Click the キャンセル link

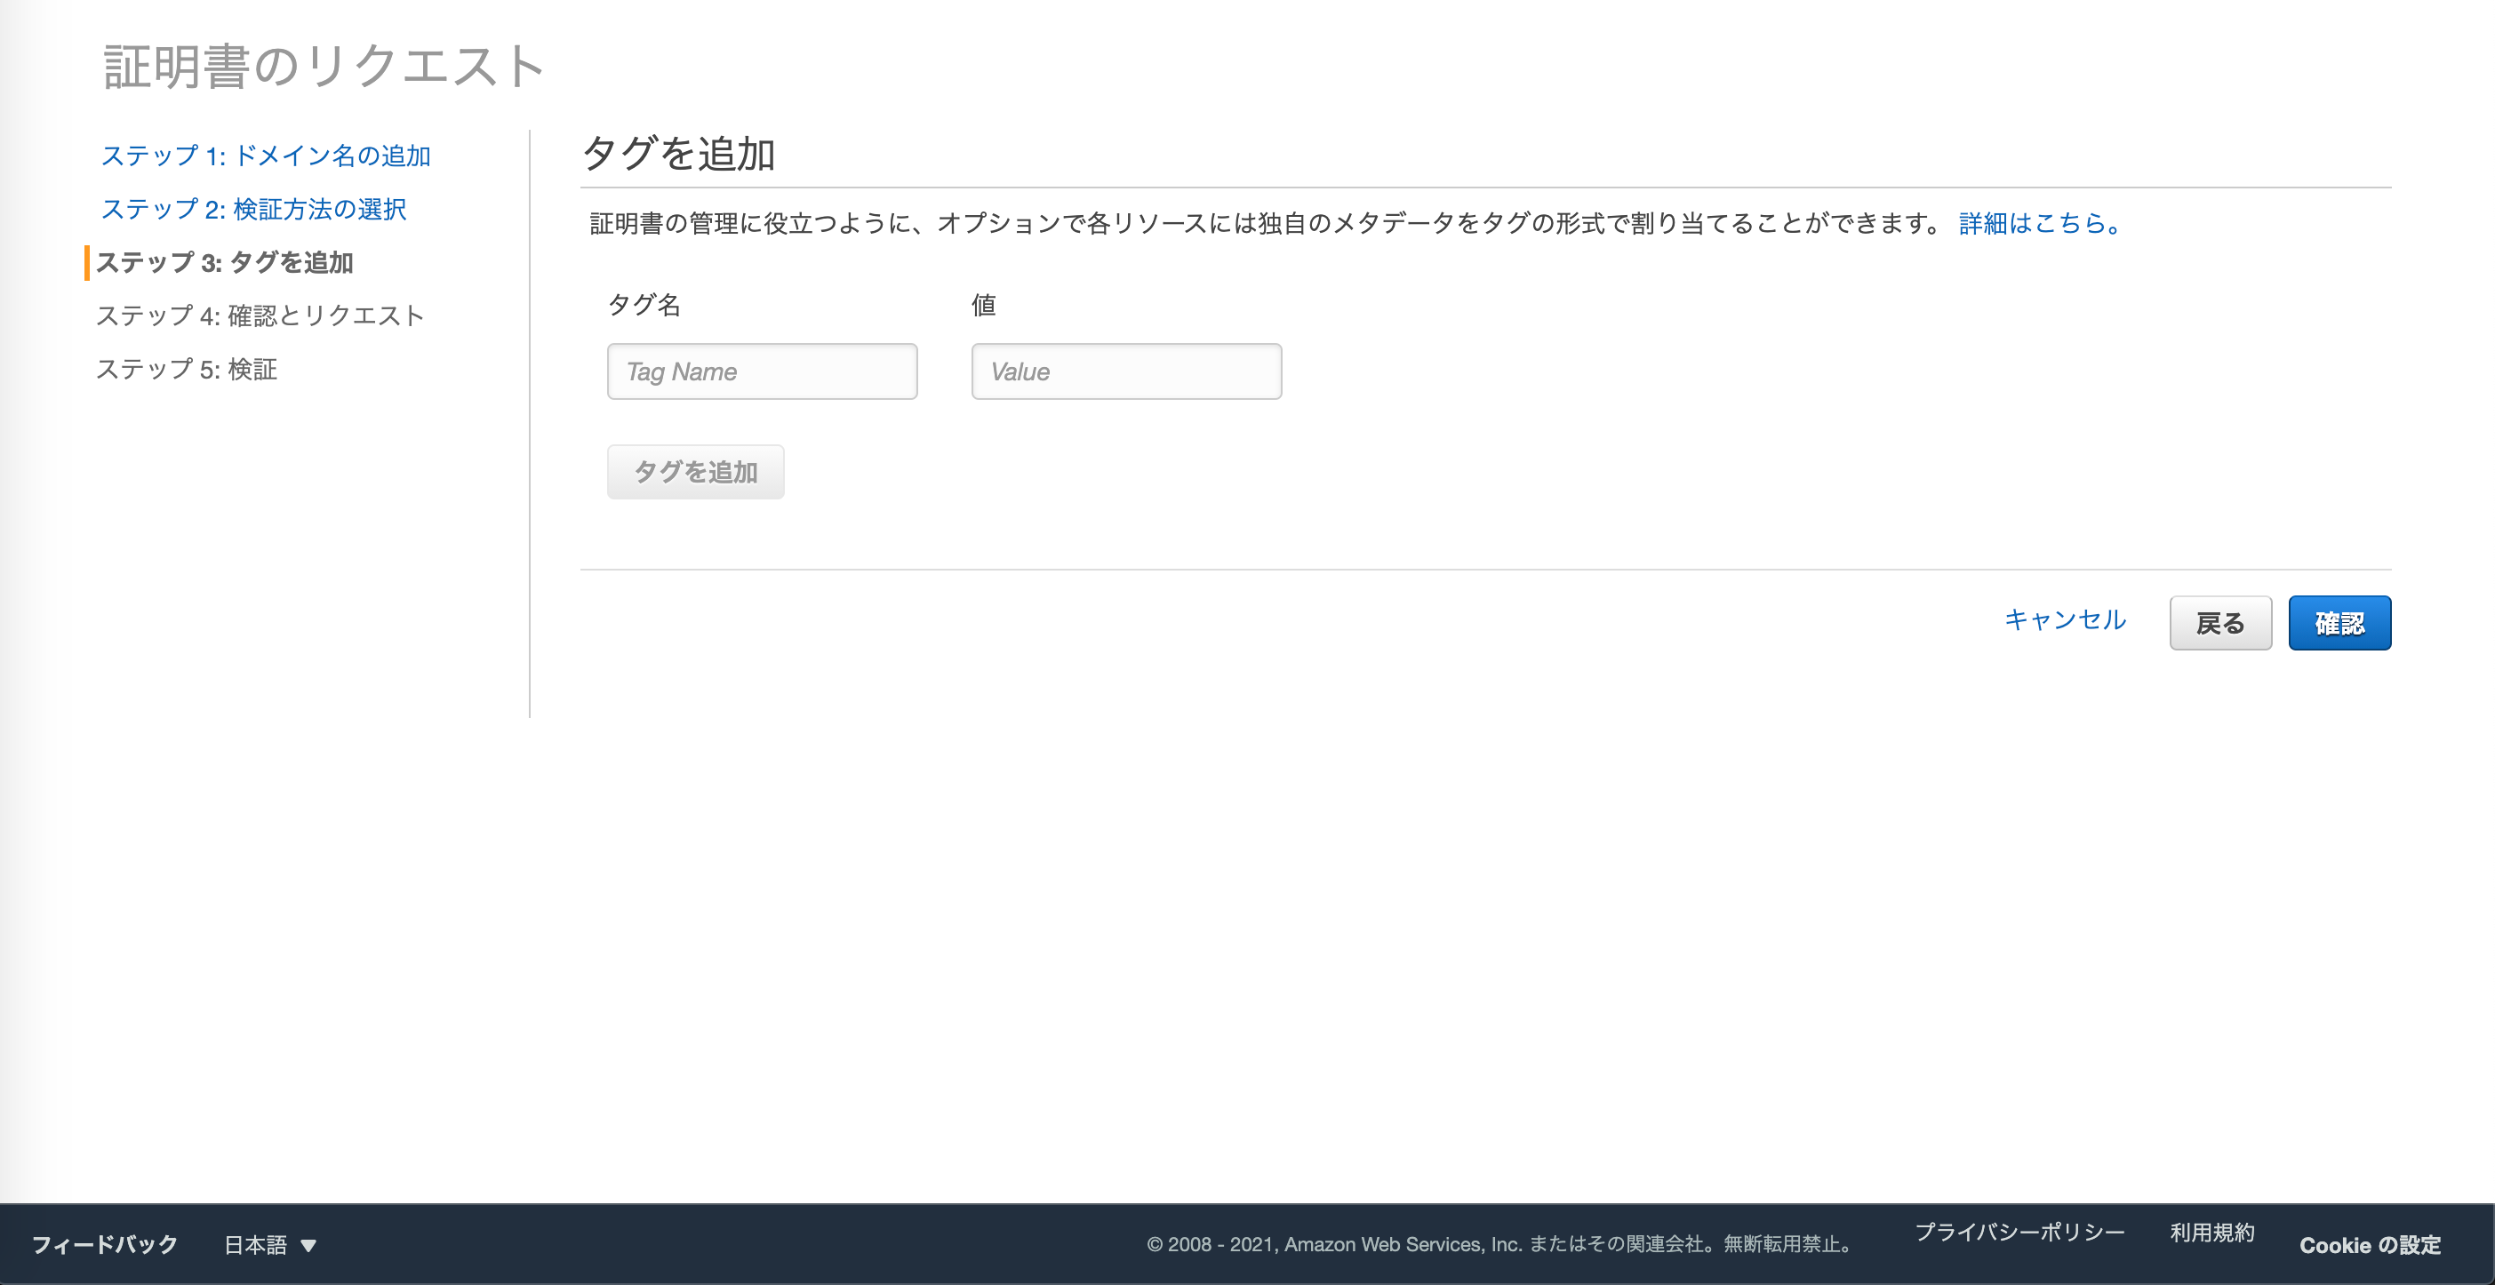[2064, 619]
